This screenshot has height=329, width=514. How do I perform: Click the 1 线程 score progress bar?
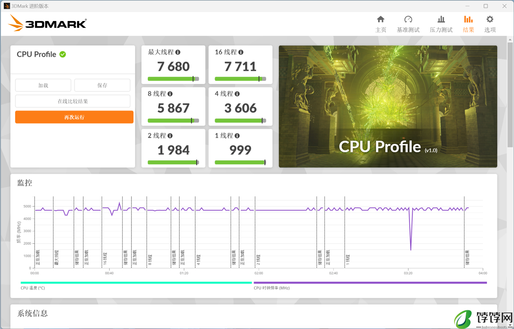(240, 162)
